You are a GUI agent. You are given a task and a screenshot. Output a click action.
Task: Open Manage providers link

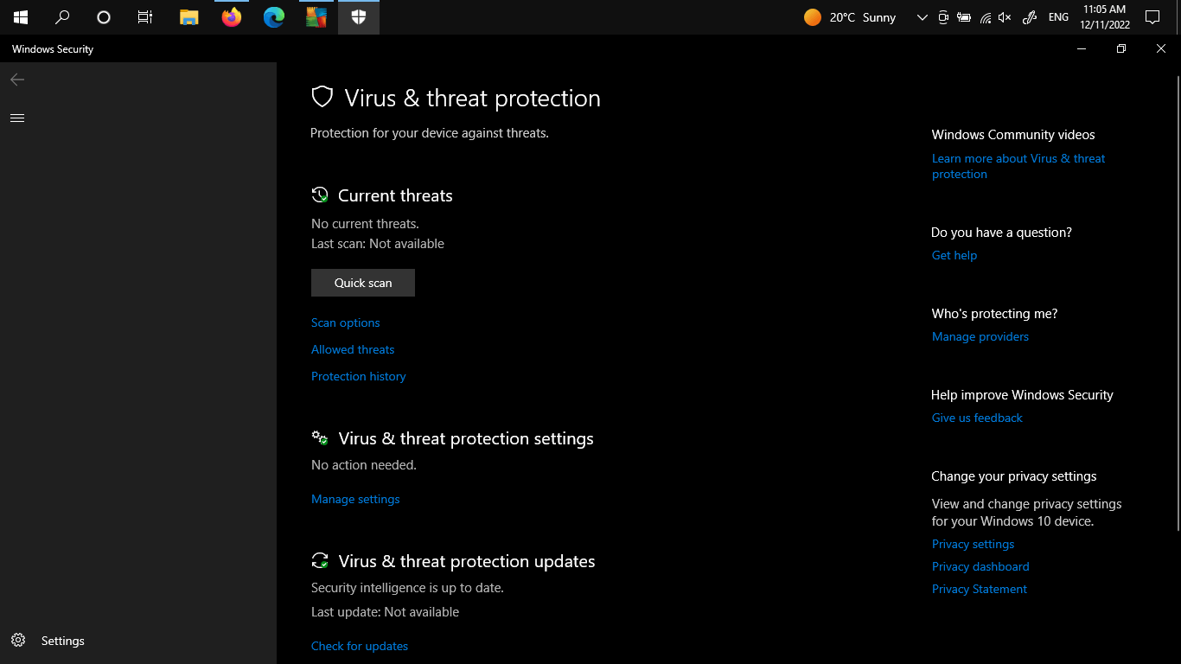click(x=980, y=336)
